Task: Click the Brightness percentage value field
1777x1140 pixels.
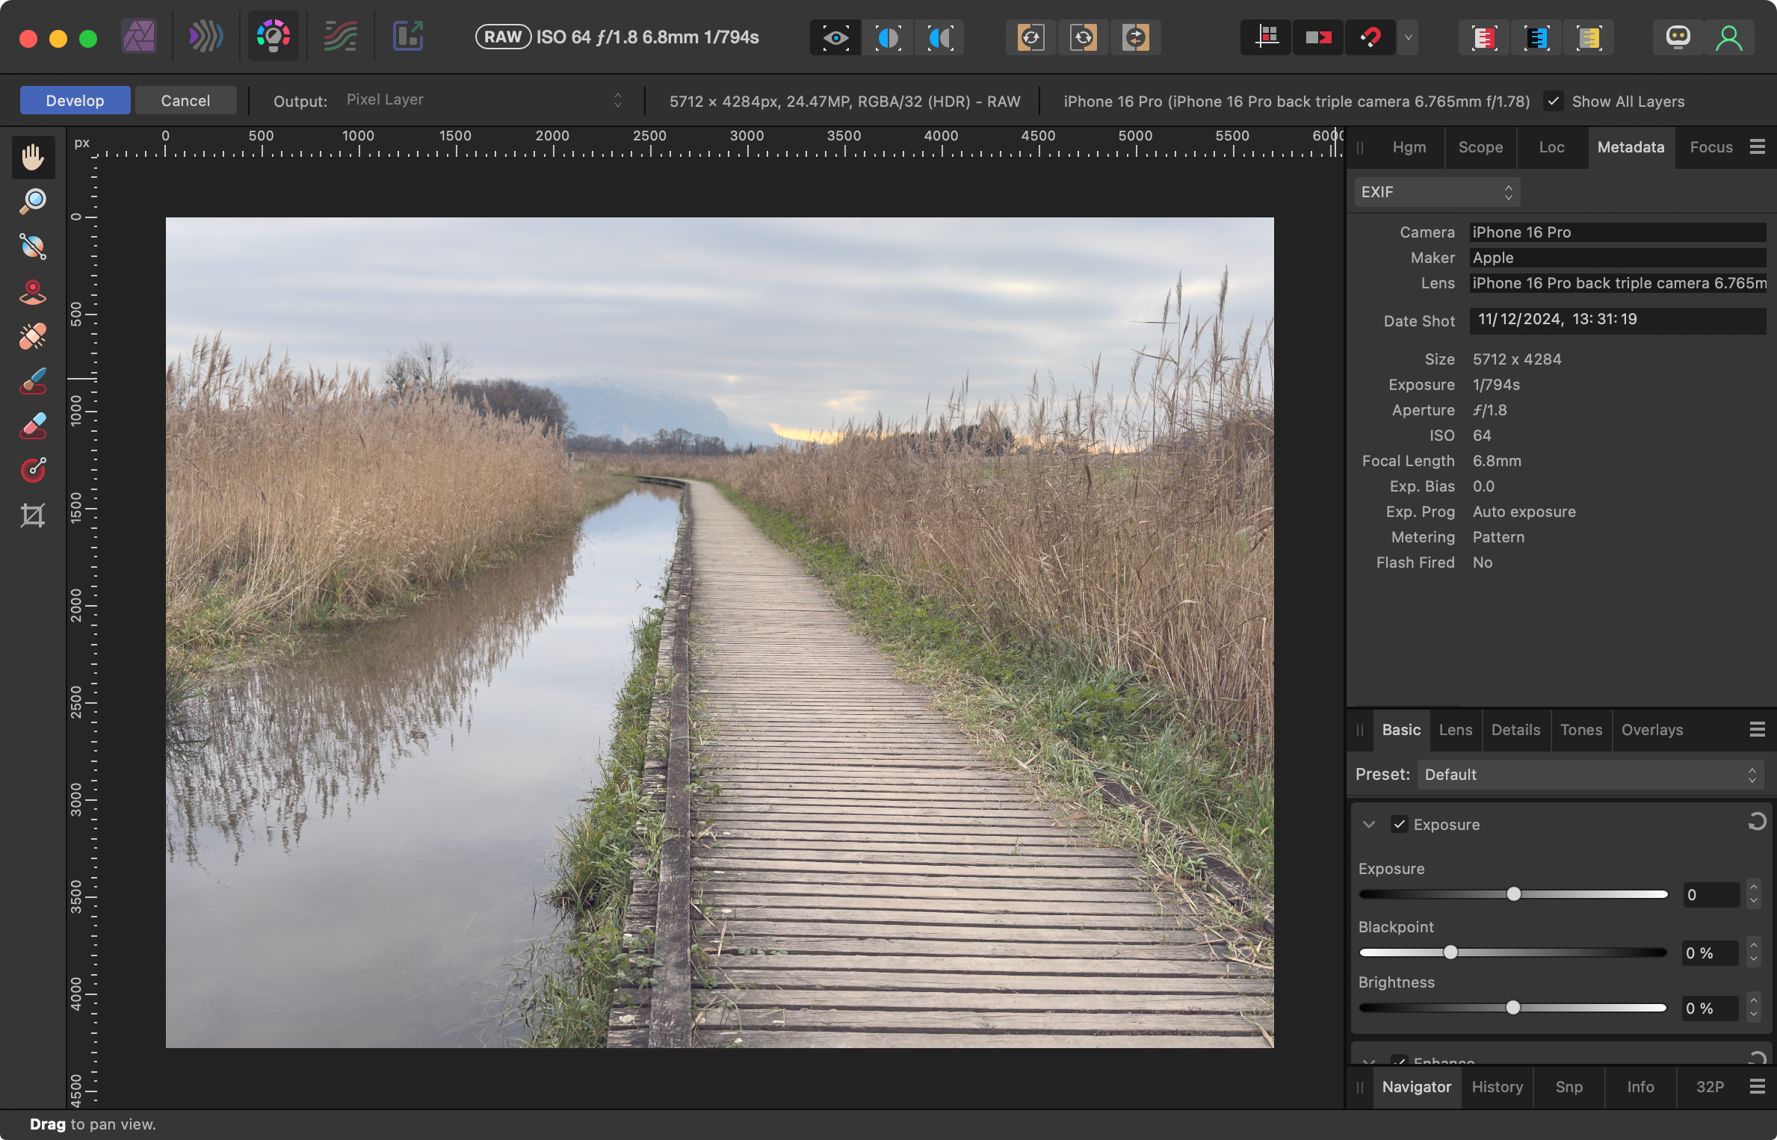Action: (1710, 1009)
